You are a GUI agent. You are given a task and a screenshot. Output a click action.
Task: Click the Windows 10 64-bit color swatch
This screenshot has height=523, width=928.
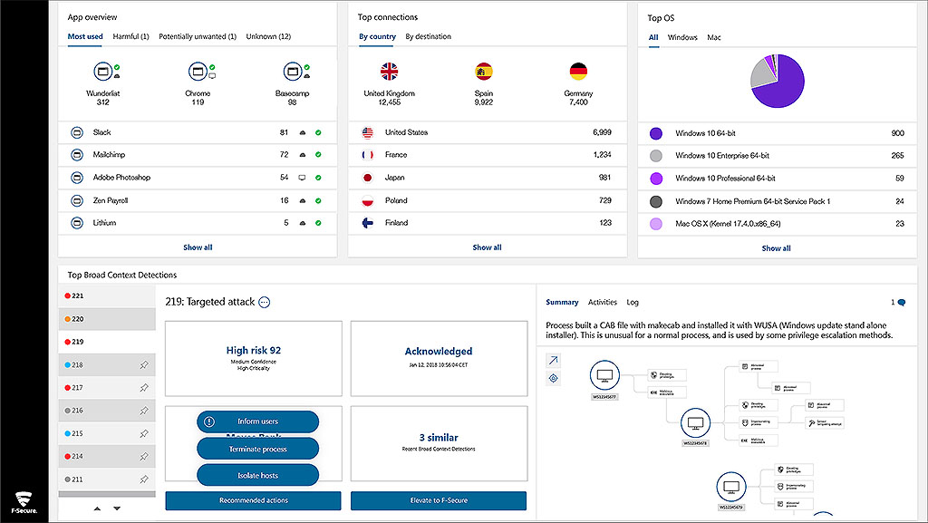pos(656,133)
